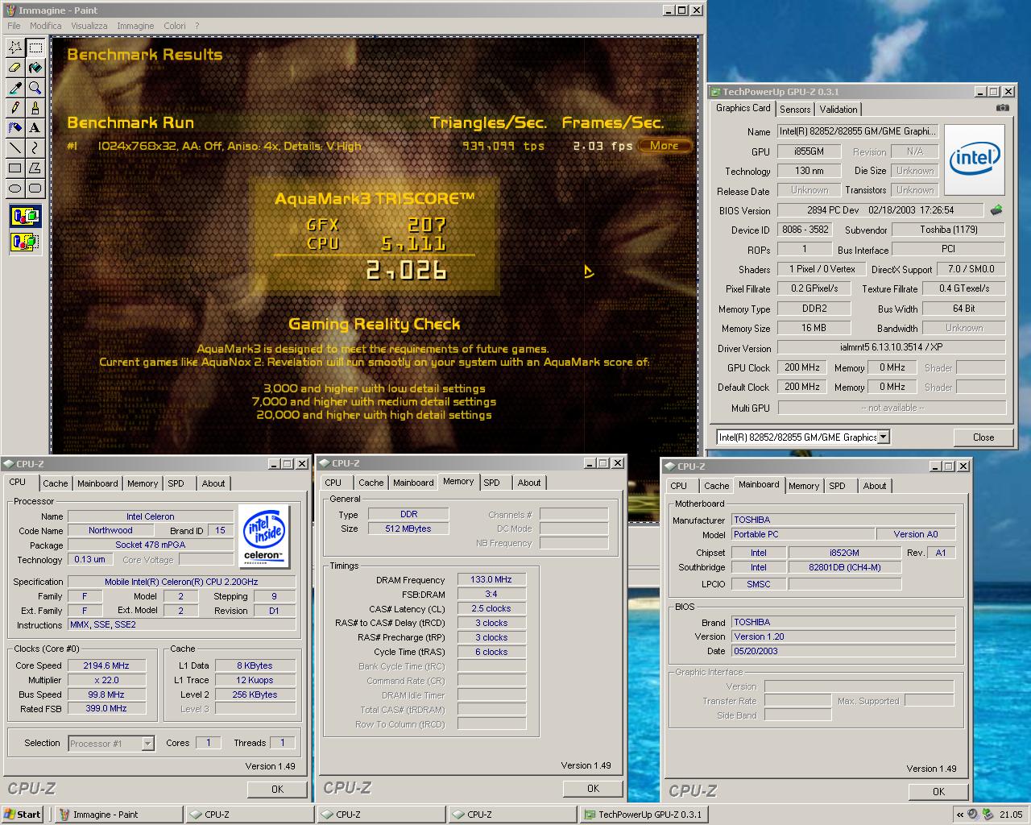1031x825 pixels.
Task: Click the system tray clock 21.05
Action: (1011, 815)
